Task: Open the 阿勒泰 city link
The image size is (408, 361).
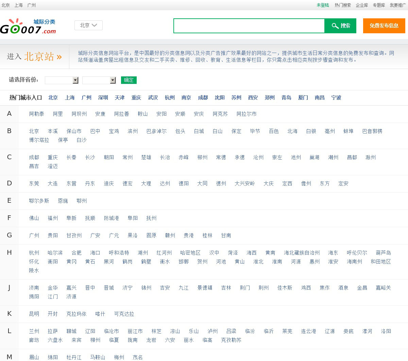Action: pos(36,114)
